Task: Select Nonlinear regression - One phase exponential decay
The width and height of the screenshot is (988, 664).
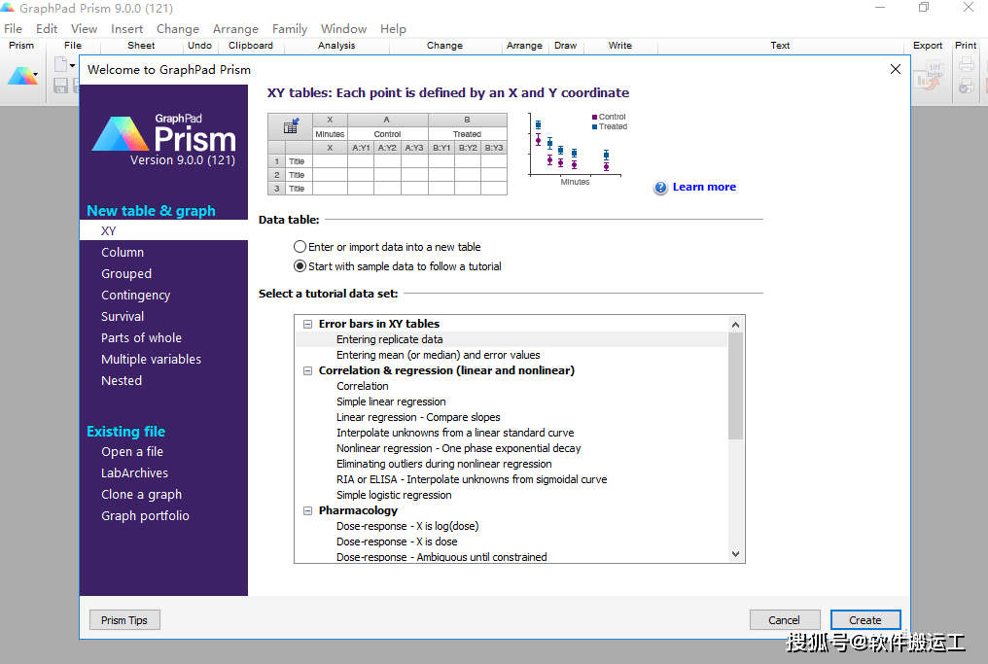Action: 458,448
